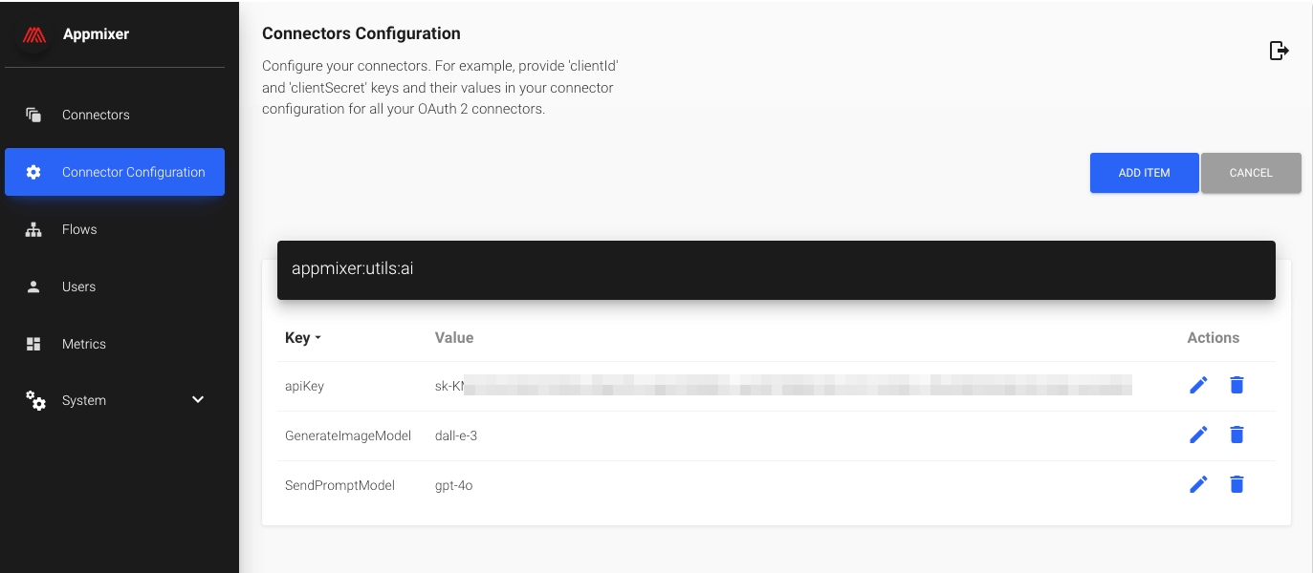Remove the SendPromptModel entry with trash
1313x573 pixels.
point(1236,484)
